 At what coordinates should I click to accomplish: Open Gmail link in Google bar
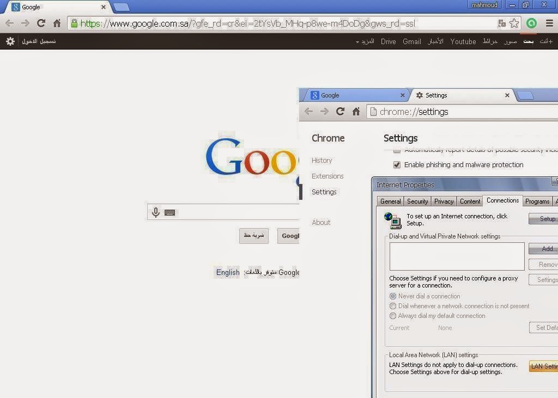click(x=412, y=41)
